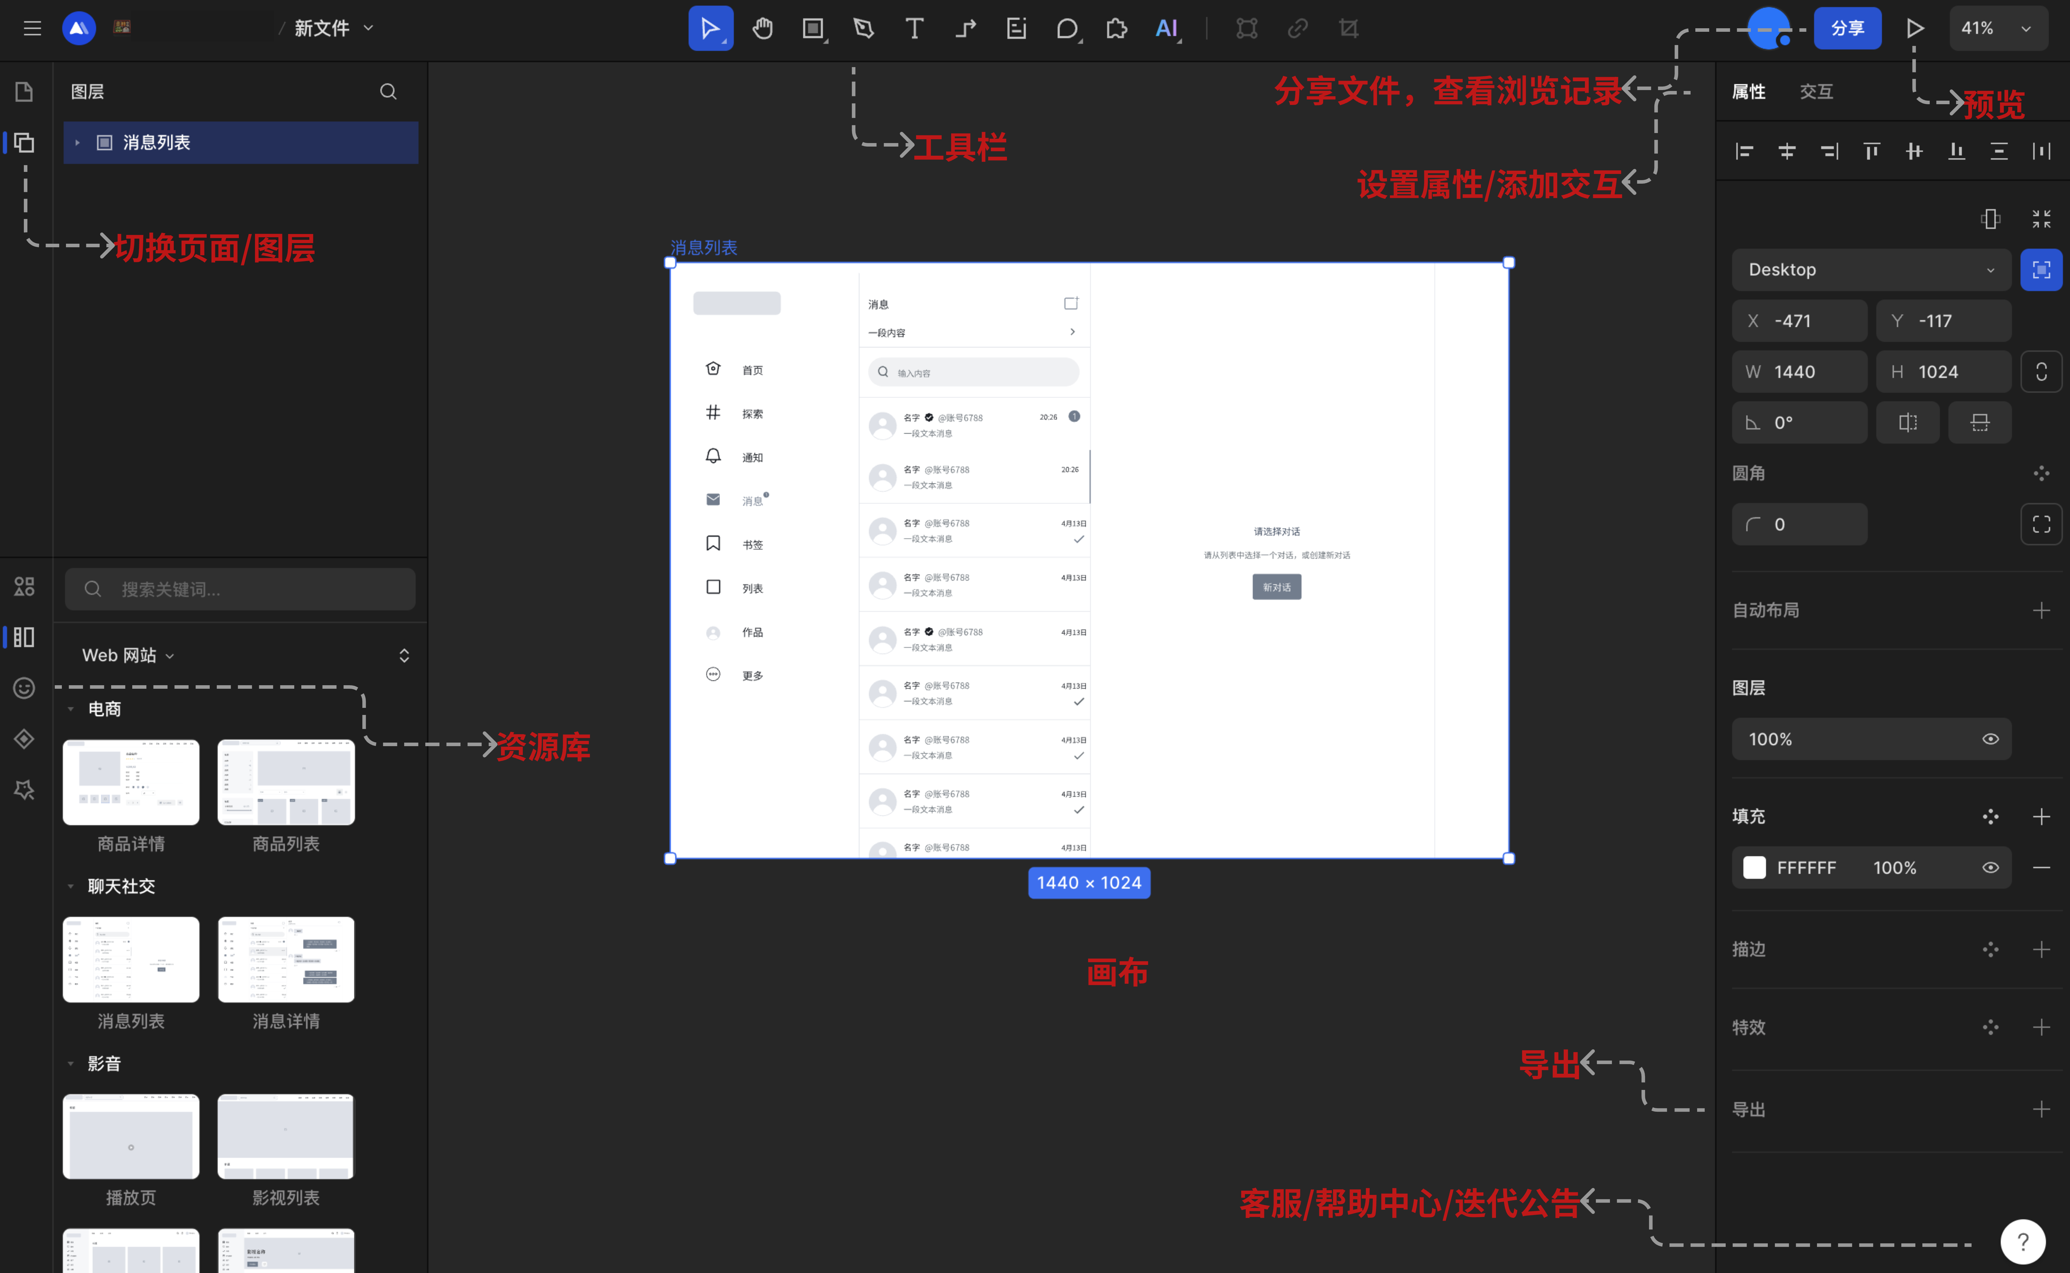Select the Pen tool
The image size is (2070, 1273).
864,29
